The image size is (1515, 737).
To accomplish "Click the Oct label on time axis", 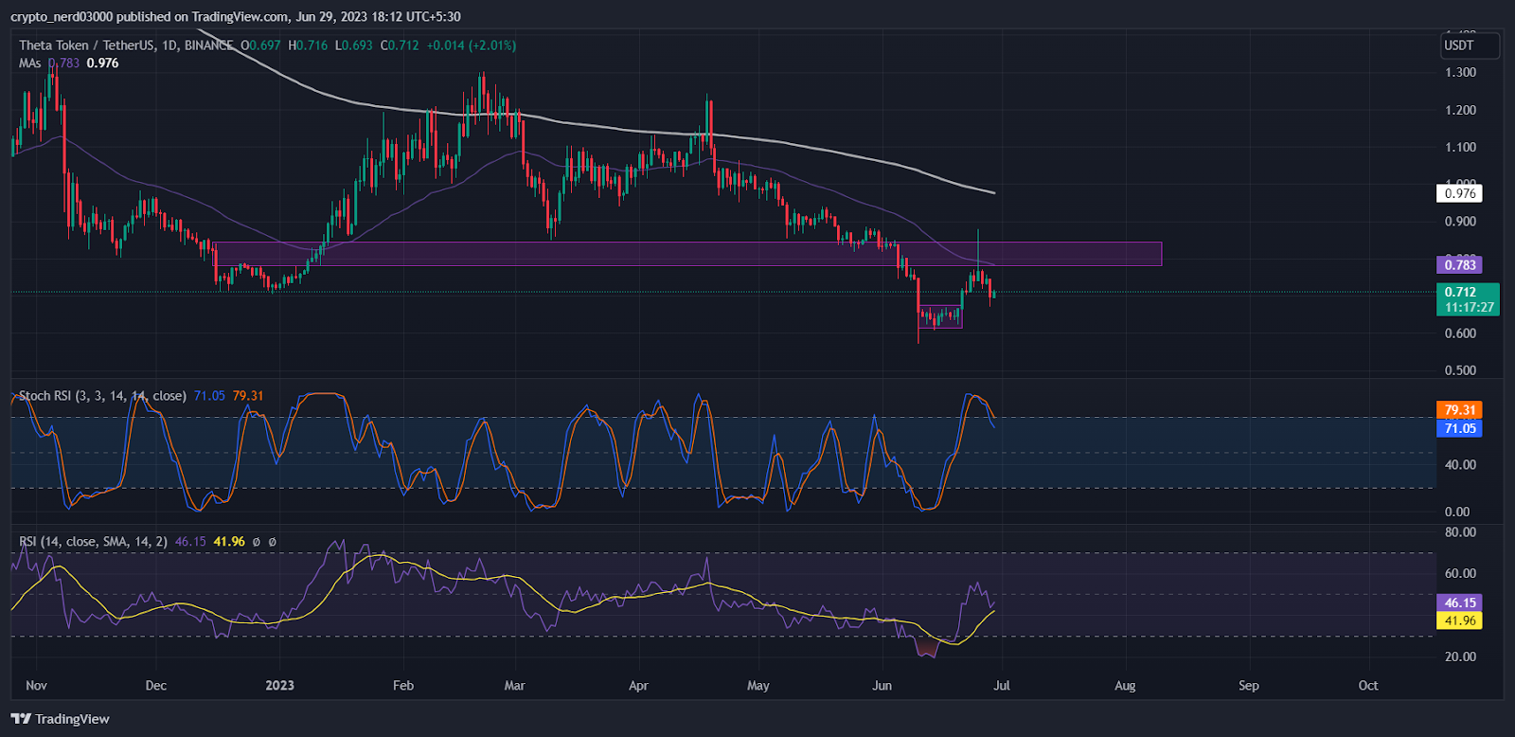I will click(x=1368, y=686).
